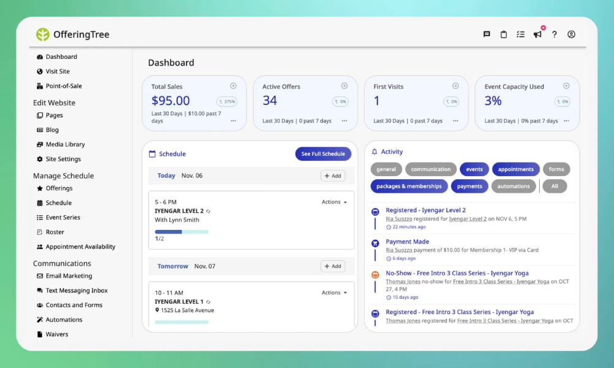The height and width of the screenshot is (368, 614).
Task: Toggle the appointments activity filter
Action: click(516, 169)
